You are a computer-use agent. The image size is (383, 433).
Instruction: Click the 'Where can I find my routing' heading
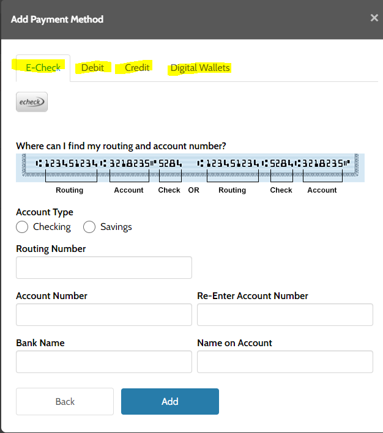pos(121,146)
